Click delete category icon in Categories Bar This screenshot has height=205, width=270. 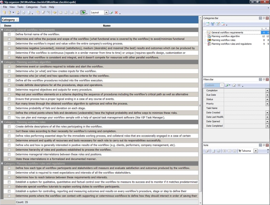coord(223,24)
